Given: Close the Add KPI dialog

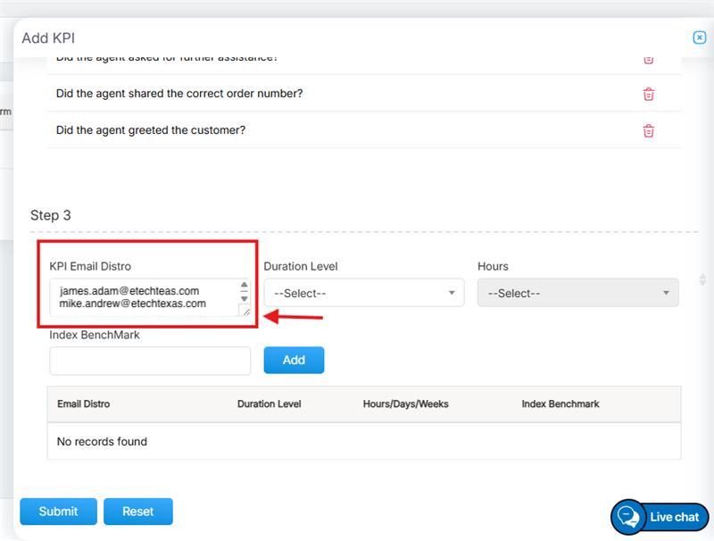Looking at the screenshot, I should [x=700, y=37].
